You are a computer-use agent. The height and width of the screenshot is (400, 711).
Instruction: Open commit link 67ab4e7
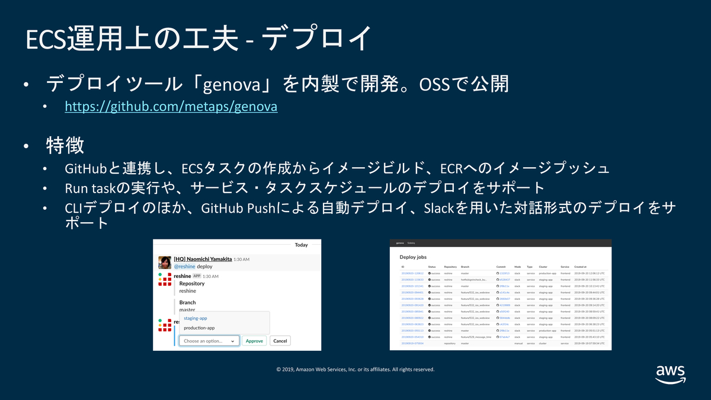point(505,337)
